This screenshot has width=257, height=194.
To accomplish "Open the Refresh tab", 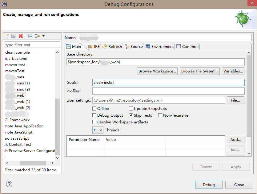I will (112, 47).
